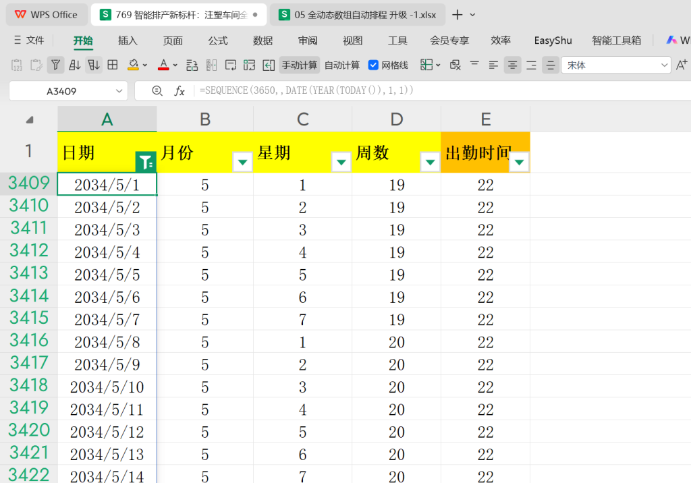691x483 pixels.
Task: Toggle center horizontal alignment
Action: (513, 65)
